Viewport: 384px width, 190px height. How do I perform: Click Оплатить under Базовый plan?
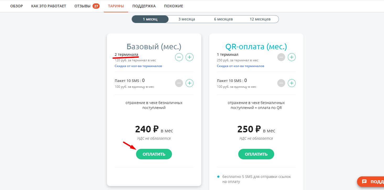pos(154,154)
